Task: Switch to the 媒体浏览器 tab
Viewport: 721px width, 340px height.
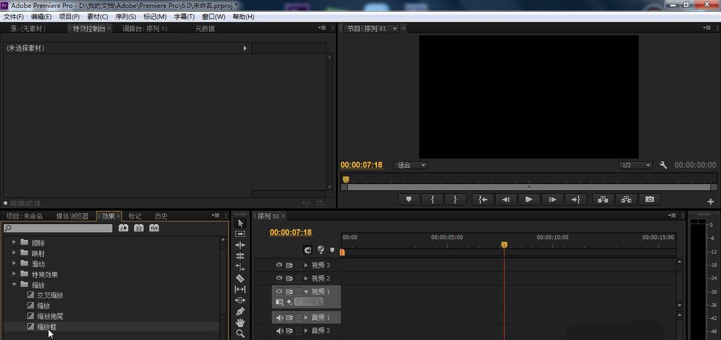Action: [72, 216]
